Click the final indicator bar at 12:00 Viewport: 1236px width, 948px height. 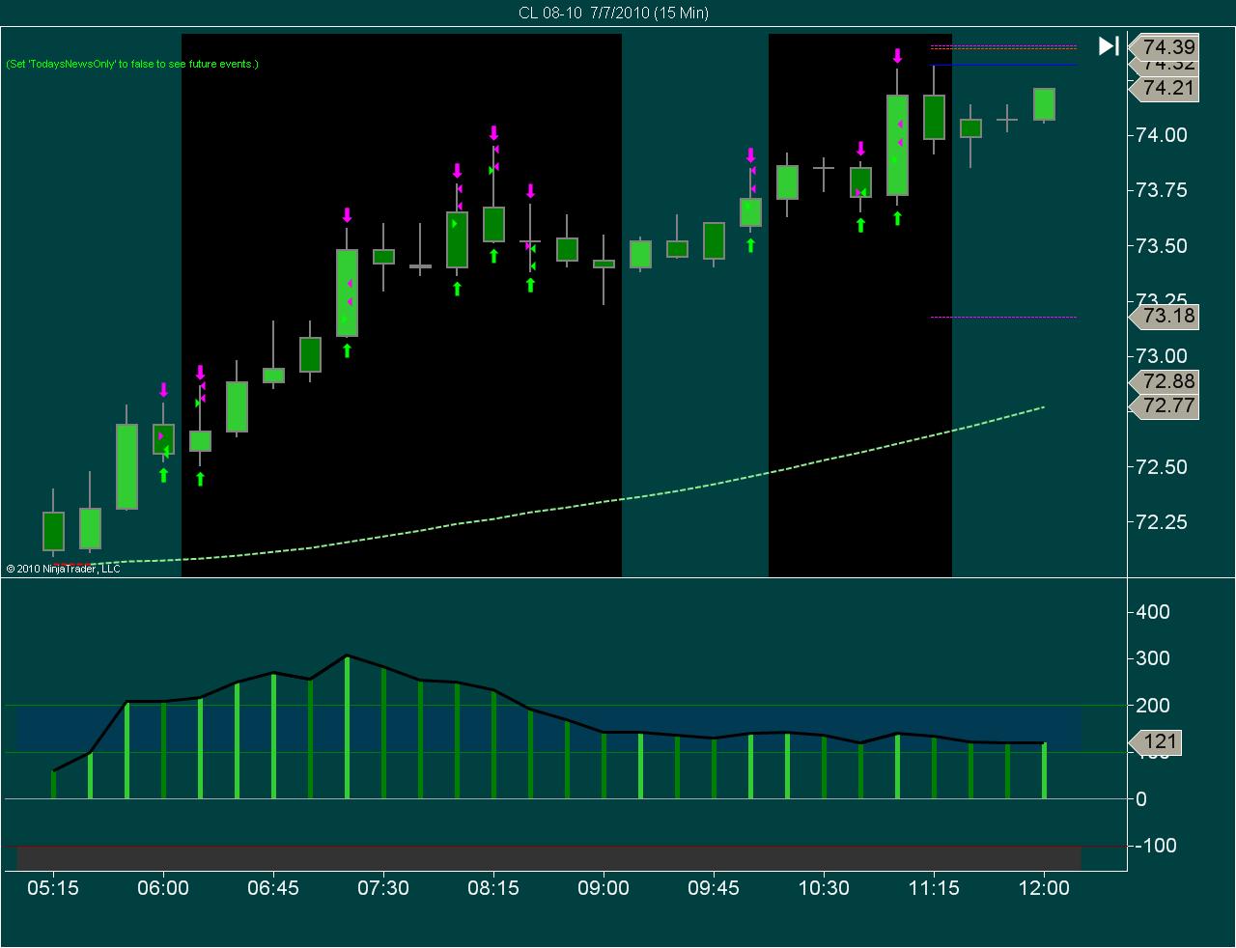[1044, 770]
